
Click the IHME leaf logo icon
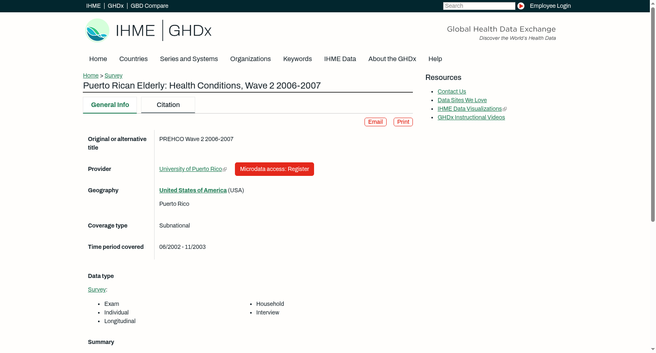97,30
